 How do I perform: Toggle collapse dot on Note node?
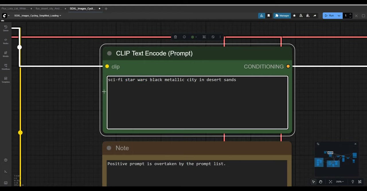[109, 148]
